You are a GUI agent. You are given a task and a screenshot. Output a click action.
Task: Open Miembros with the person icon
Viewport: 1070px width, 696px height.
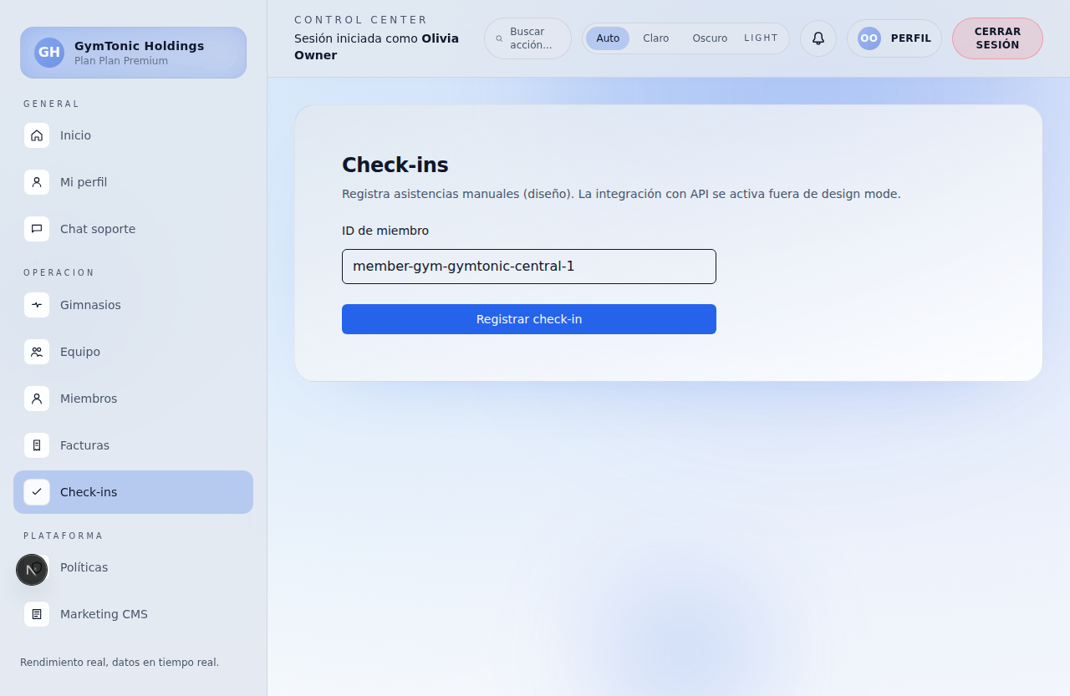(x=37, y=399)
